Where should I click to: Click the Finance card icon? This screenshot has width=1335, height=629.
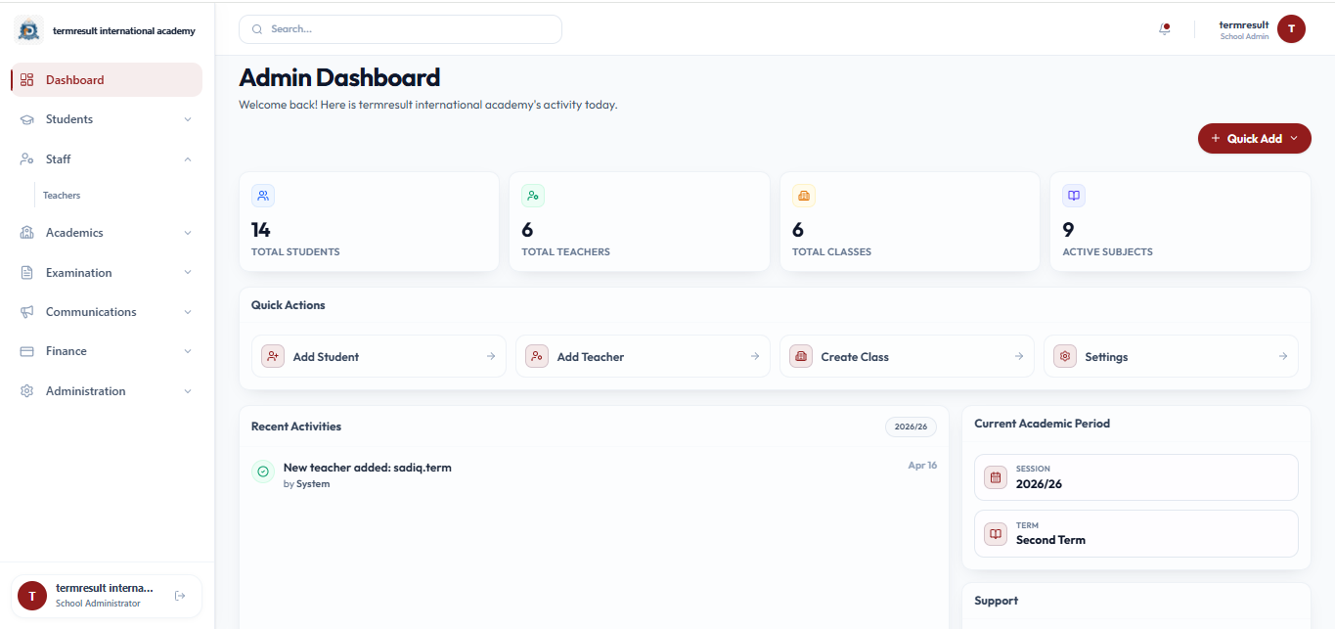pyautogui.click(x=27, y=351)
